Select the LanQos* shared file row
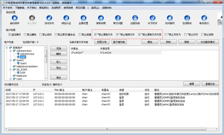Screen dimensions: 224x135 (x=78, y=53)
